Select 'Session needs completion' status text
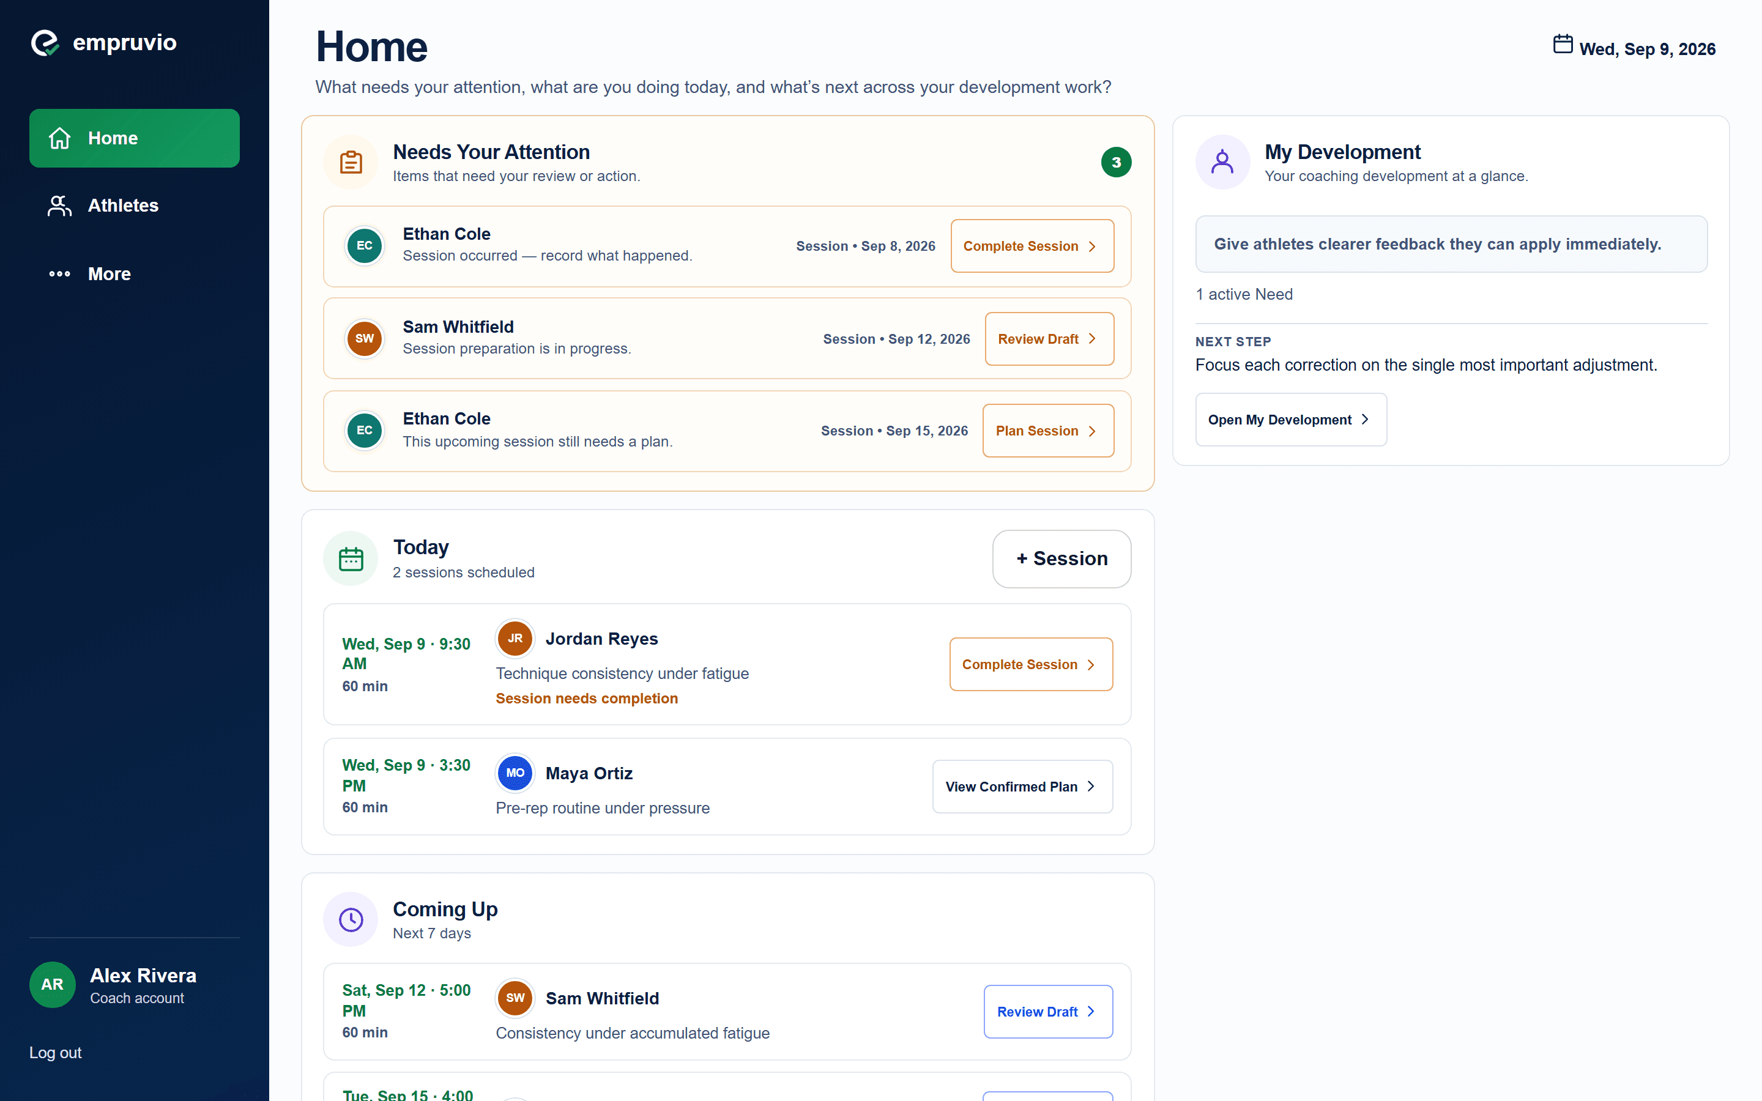This screenshot has height=1101, width=1762. (x=586, y=699)
